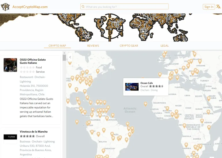Screen dimensions: 222x158
Task: Click the Food star rating for OGGI
Action: pyautogui.click(x=27, y=68)
